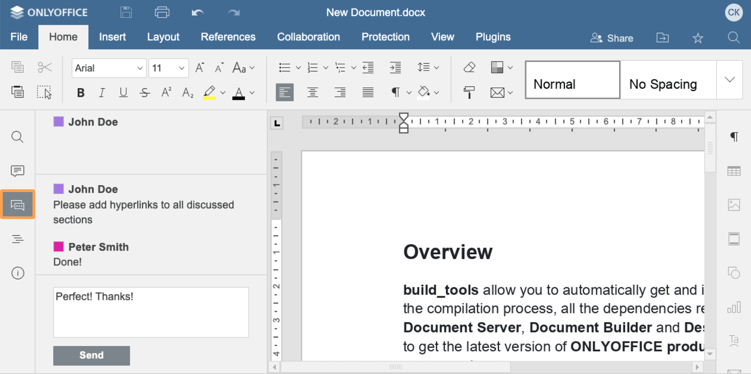Toggle strikethrough formatting
The height and width of the screenshot is (374, 751).
144,93
